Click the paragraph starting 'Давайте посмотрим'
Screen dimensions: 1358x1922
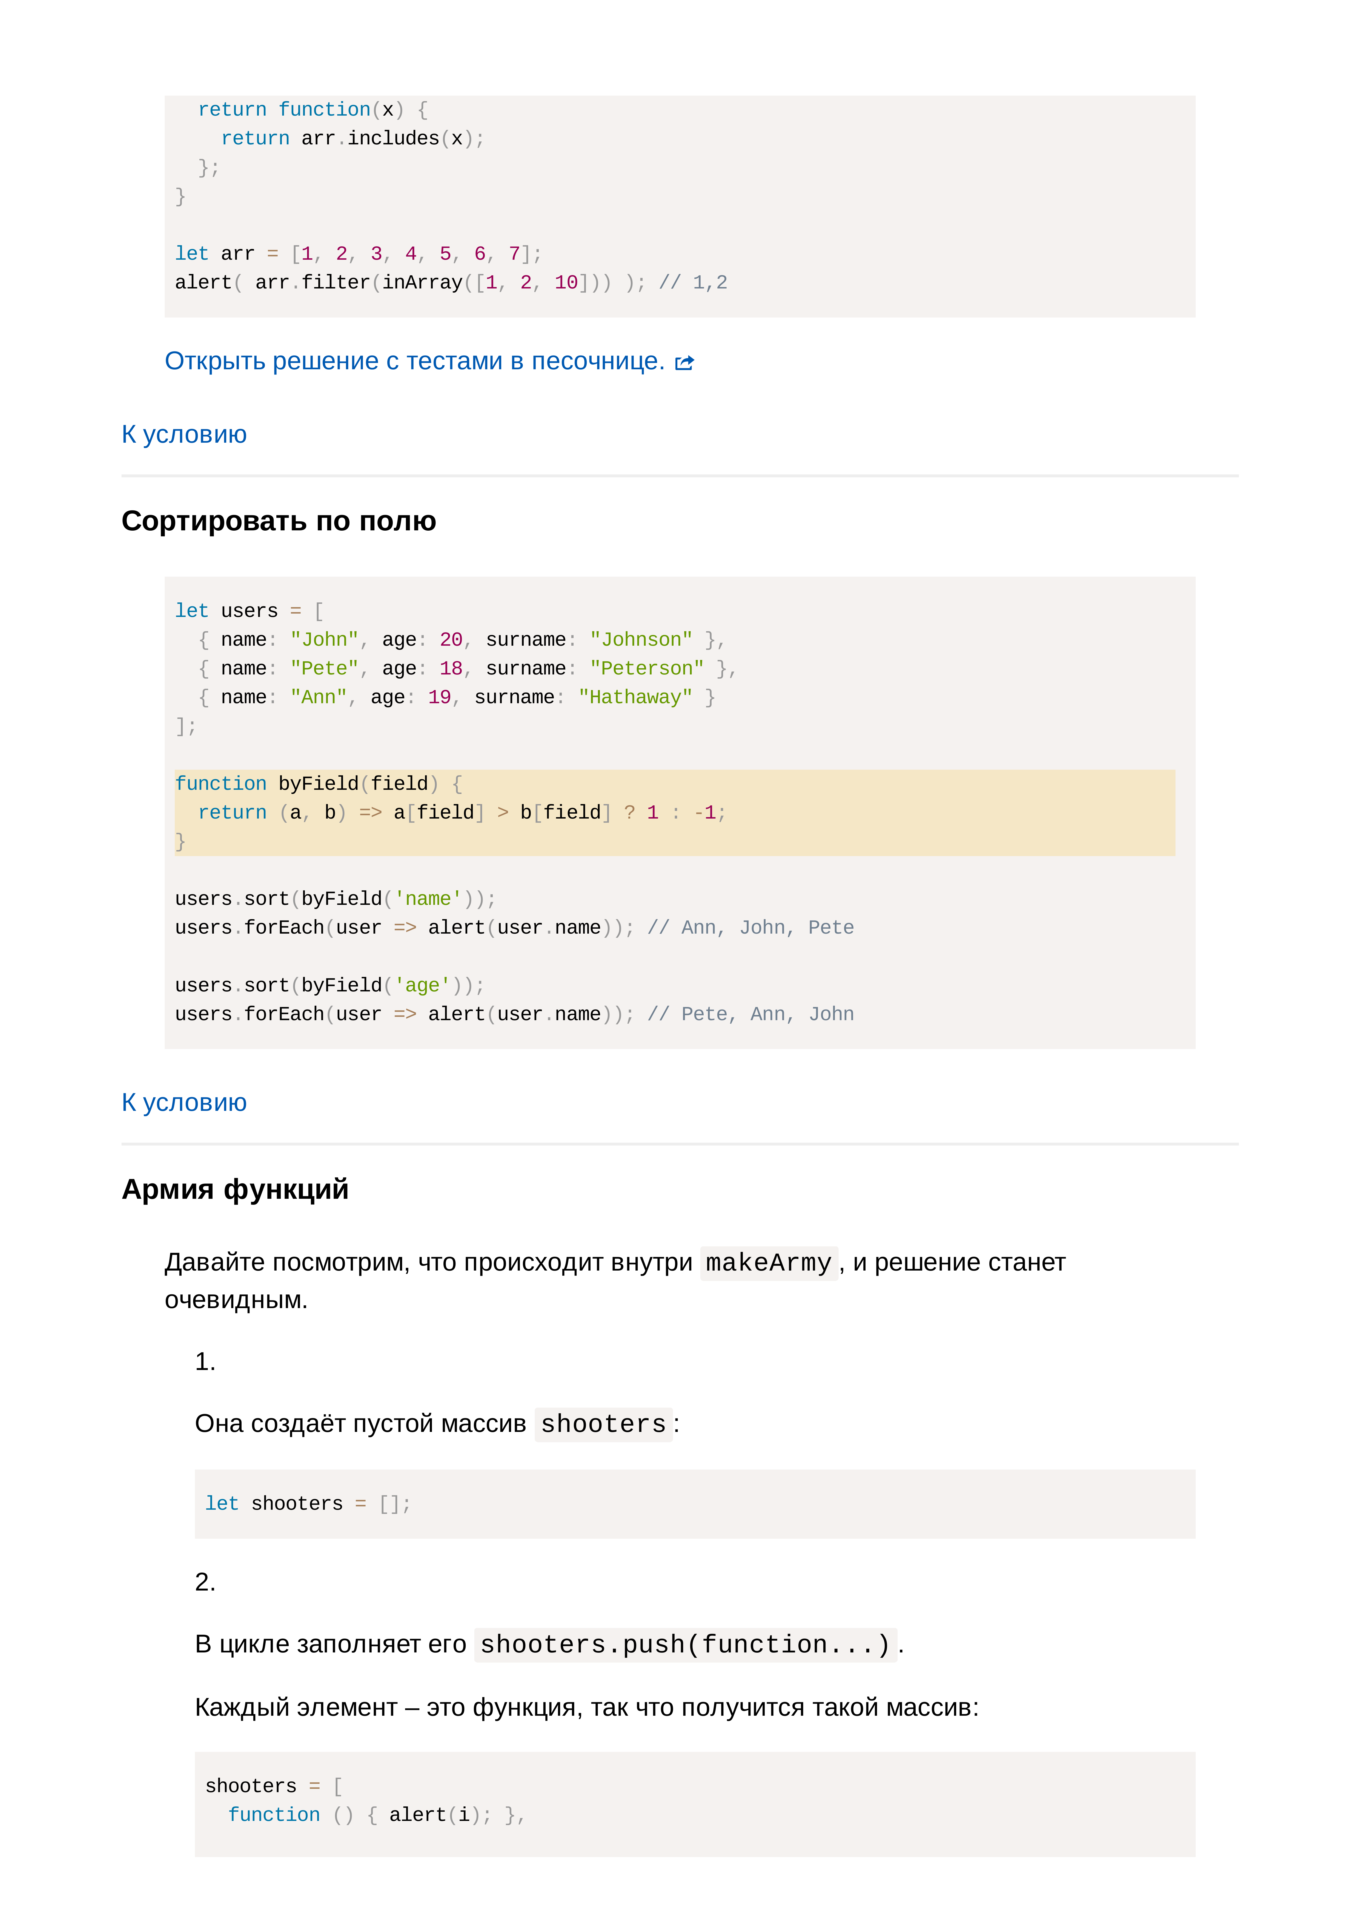pyautogui.click(x=615, y=1281)
